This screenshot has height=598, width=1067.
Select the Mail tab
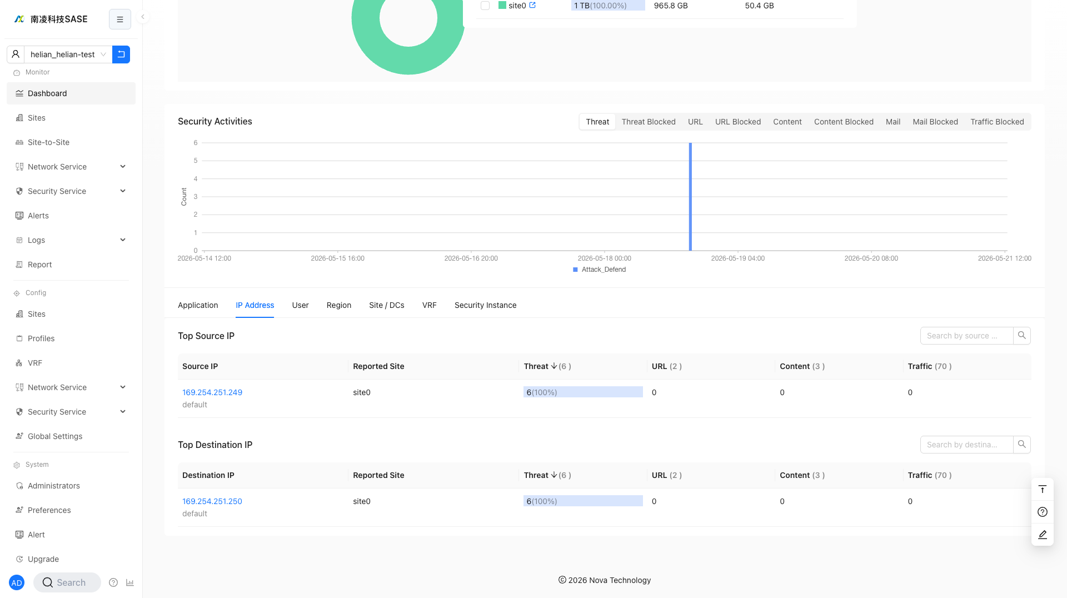[893, 122]
